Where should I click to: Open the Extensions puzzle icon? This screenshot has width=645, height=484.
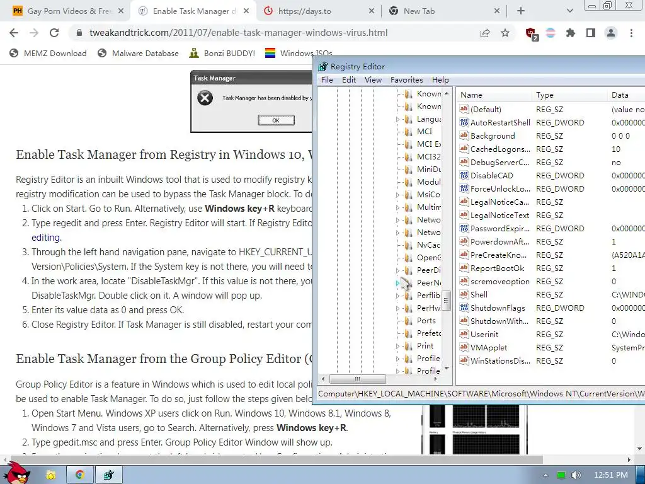[x=571, y=33]
